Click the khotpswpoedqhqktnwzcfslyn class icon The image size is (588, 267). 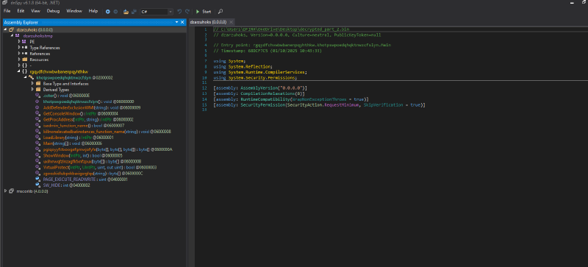coord(31,77)
